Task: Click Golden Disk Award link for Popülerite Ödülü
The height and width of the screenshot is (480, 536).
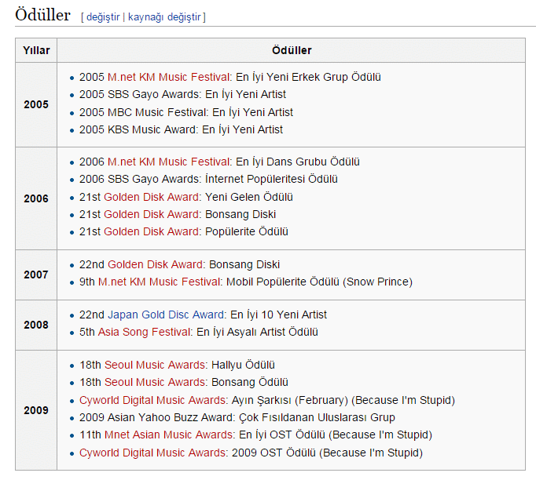Action: [x=152, y=231]
